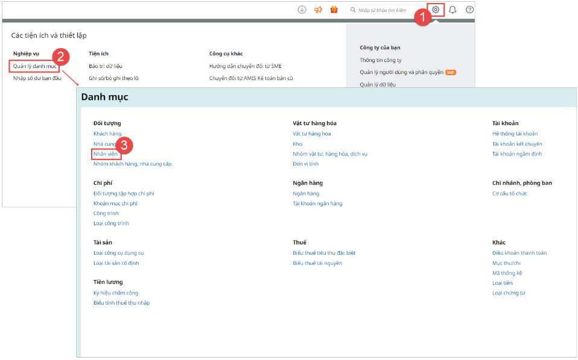Open the notifications bell
578x360 pixels.
[x=453, y=10]
